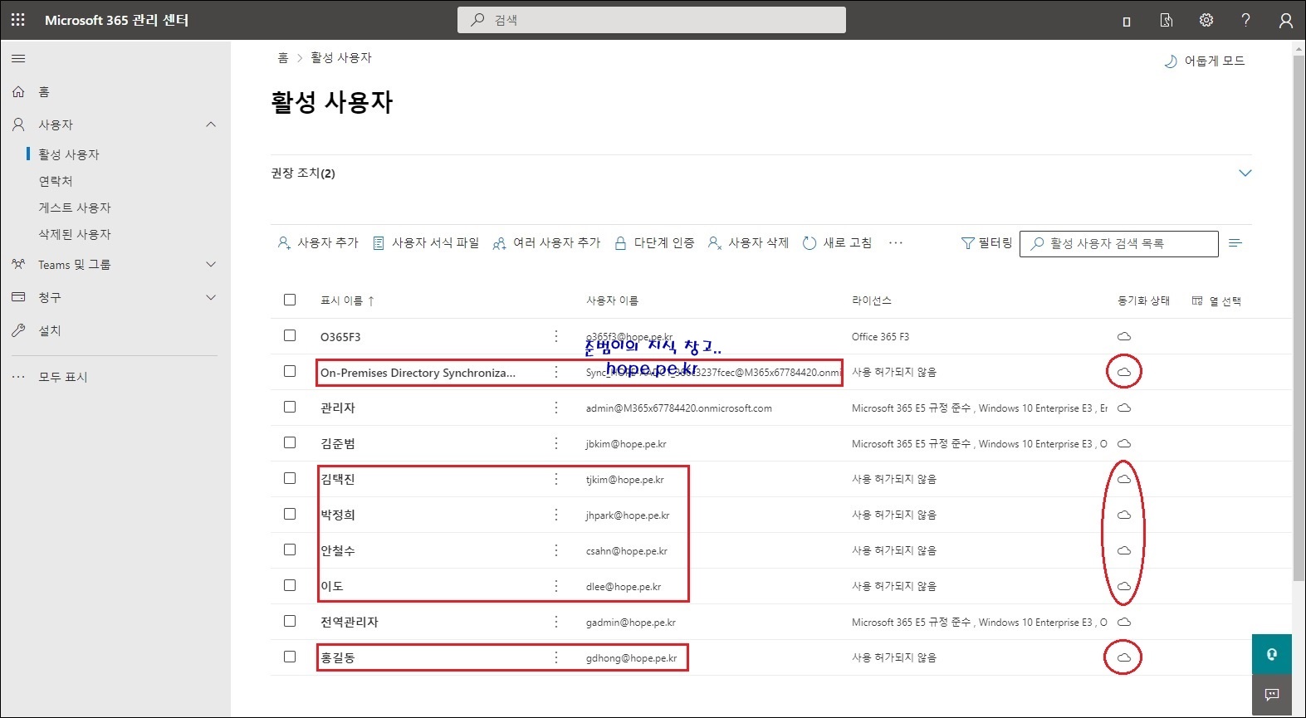Image resolution: width=1306 pixels, height=718 pixels.
Task: Open more actions for 관리자 row
Action: point(556,408)
